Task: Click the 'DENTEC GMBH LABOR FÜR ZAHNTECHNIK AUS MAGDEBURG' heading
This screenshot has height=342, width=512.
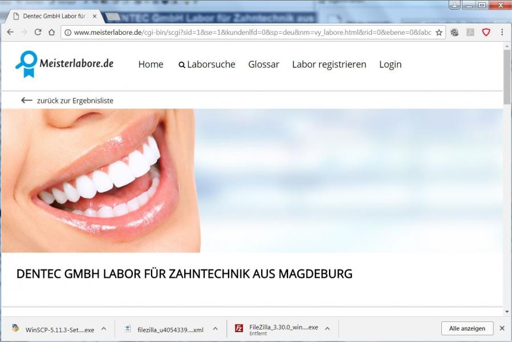Action: pyautogui.click(x=185, y=273)
